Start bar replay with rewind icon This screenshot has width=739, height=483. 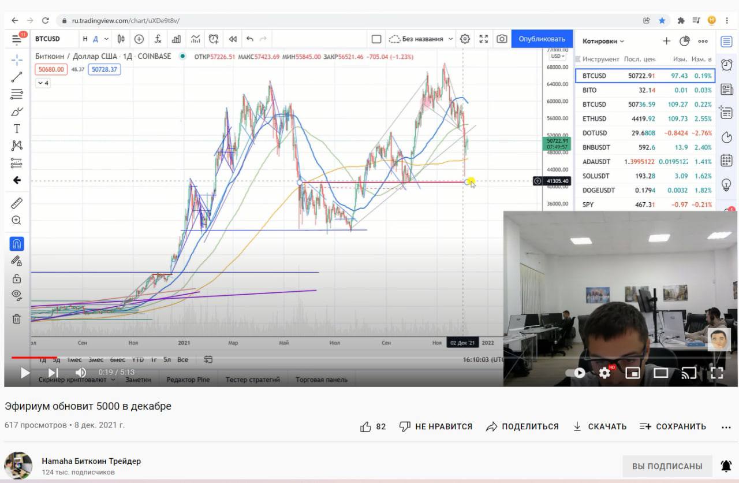[233, 39]
